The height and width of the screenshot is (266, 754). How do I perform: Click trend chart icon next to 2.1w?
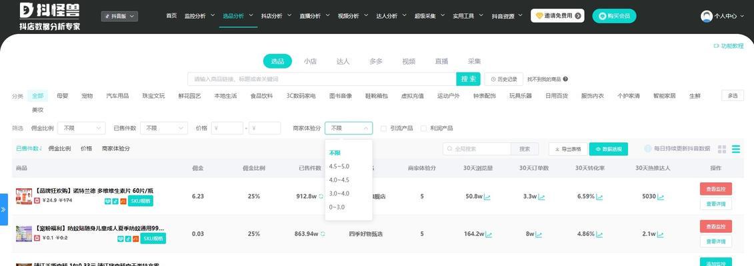pyautogui.click(x=661, y=234)
